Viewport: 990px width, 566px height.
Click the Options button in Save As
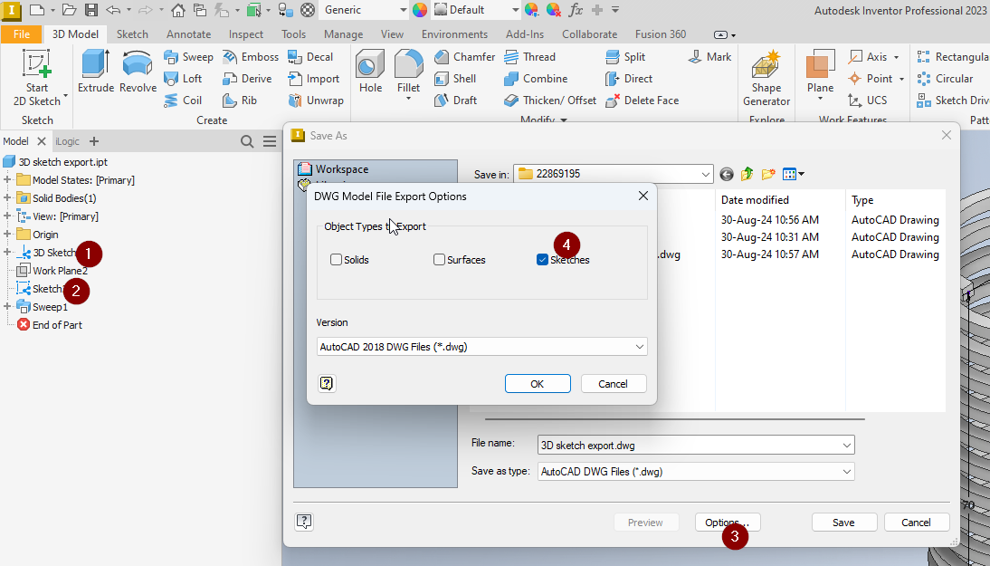coord(727,522)
